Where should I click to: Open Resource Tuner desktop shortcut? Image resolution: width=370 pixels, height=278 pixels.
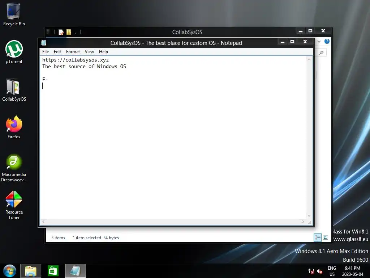[14, 205]
